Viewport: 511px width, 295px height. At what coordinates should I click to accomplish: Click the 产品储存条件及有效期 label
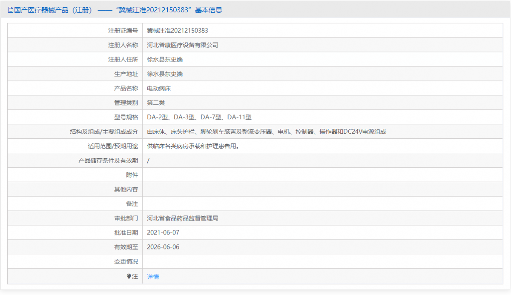[109, 161]
